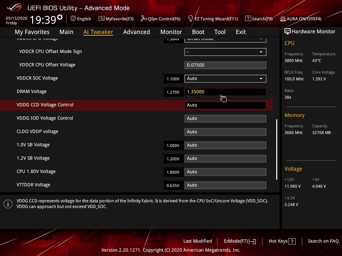
Task: Open Search on FAQ link
Action: pyautogui.click(x=323, y=241)
